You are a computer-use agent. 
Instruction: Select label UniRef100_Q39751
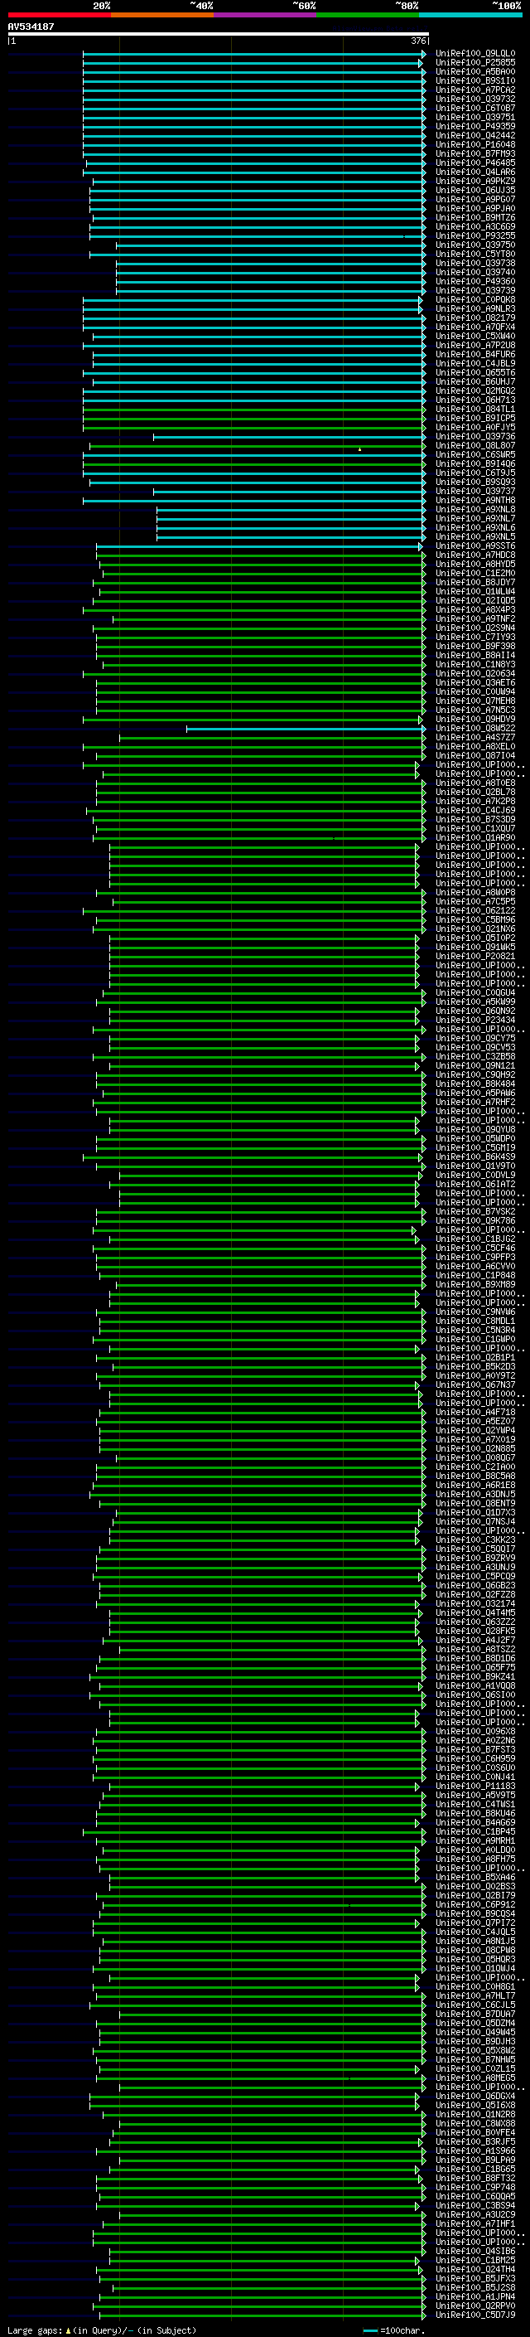click(475, 117)
